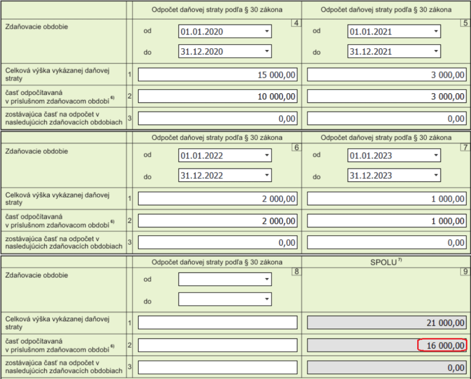Open the 31.12.2020 end date dropdown
The height and width of the screenshot is (379, 471).
266,51
